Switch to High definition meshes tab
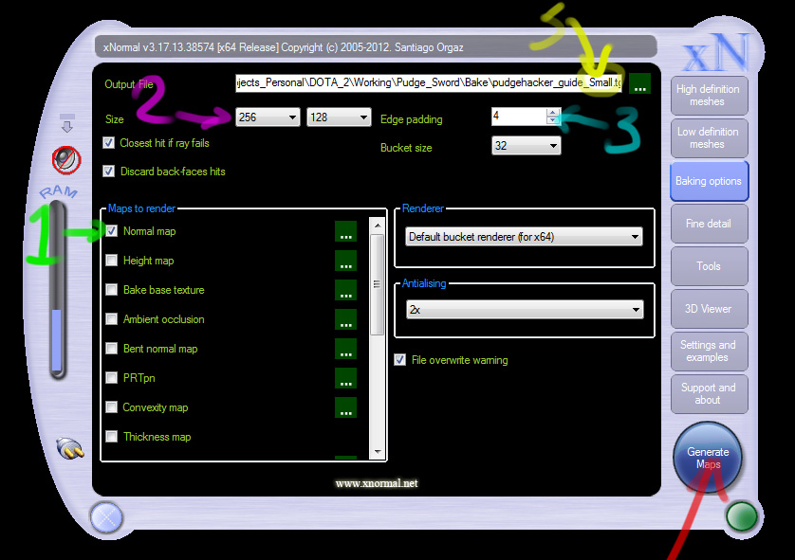795x560 pixels. click(x=709, y=95)
